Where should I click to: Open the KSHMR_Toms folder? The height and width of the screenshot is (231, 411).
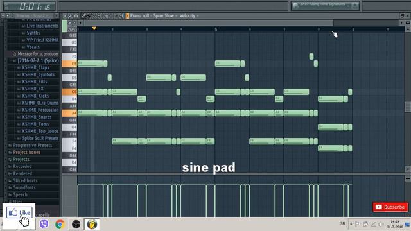35,124
